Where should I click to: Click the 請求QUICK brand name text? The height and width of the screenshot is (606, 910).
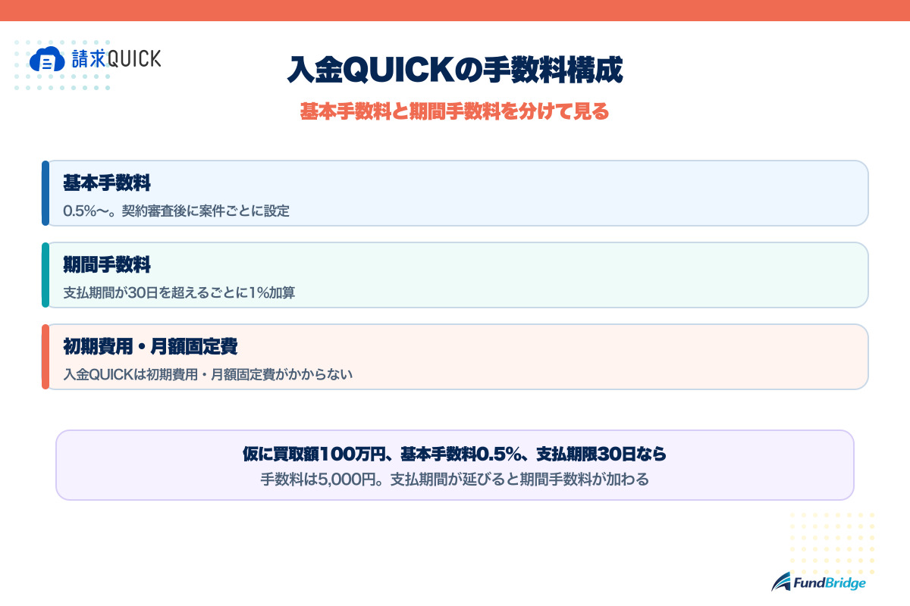click(x=116, y=59)
